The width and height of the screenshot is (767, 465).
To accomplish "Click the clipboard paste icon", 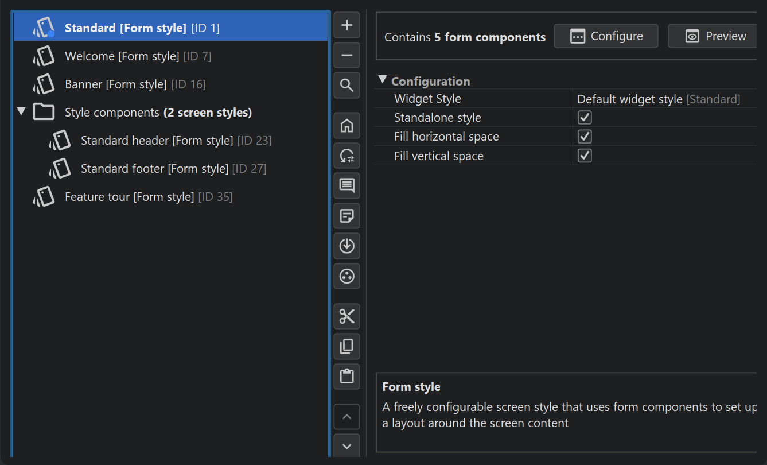I will pyautogui.click(x=346, y=377).
